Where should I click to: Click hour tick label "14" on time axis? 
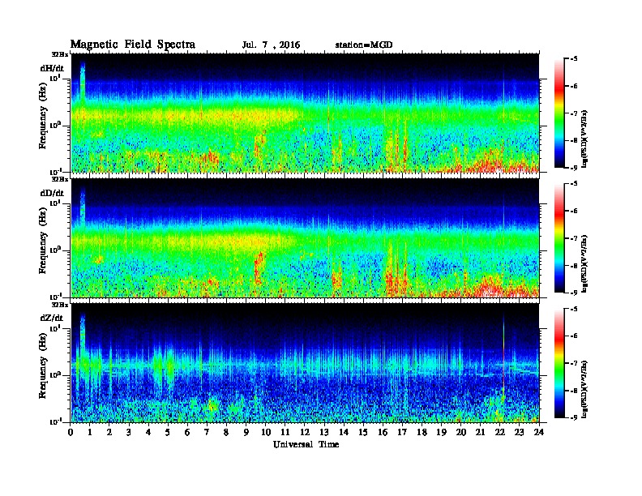tap(344, 433)
